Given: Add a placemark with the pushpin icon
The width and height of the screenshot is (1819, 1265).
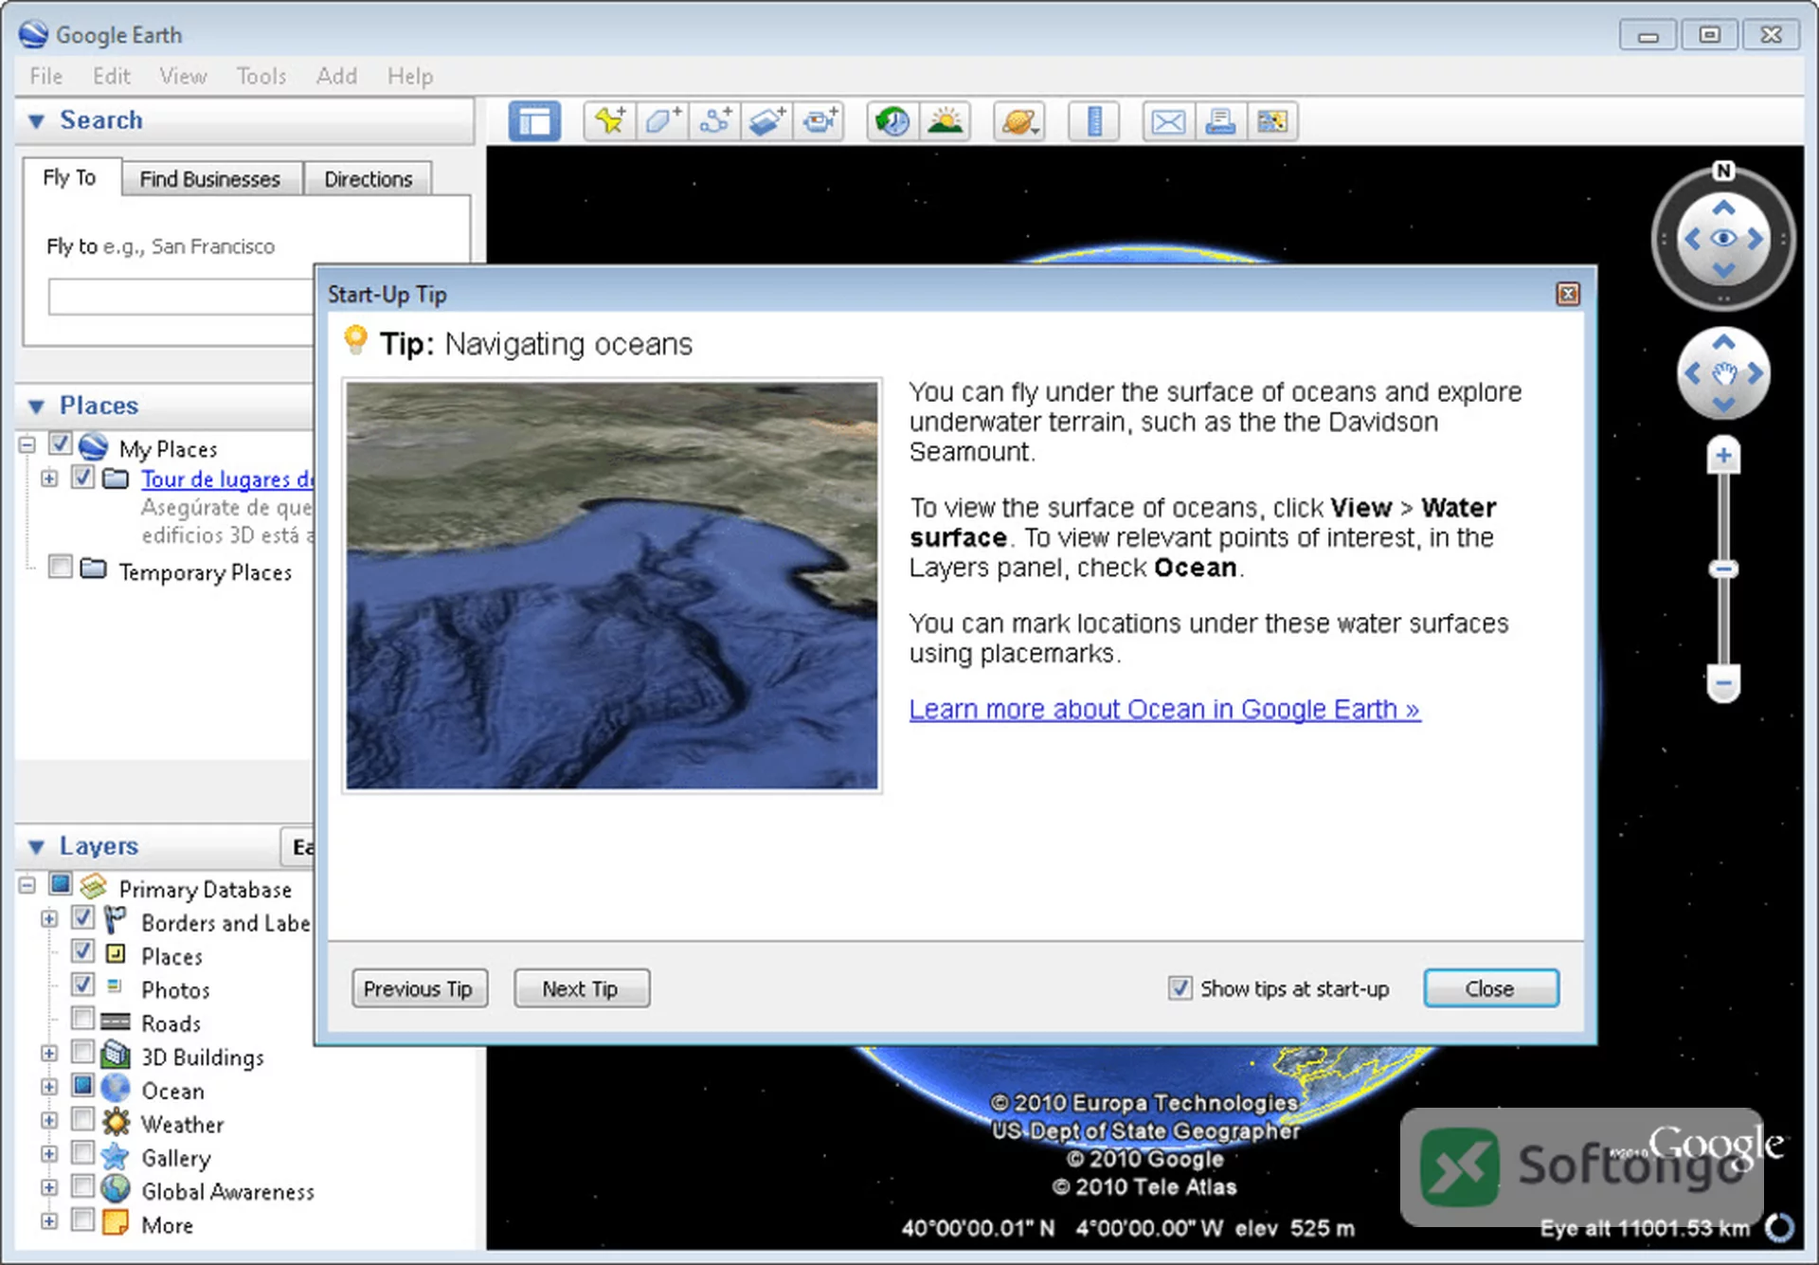Looking at the screenshot, I should [x=609, y=122].
